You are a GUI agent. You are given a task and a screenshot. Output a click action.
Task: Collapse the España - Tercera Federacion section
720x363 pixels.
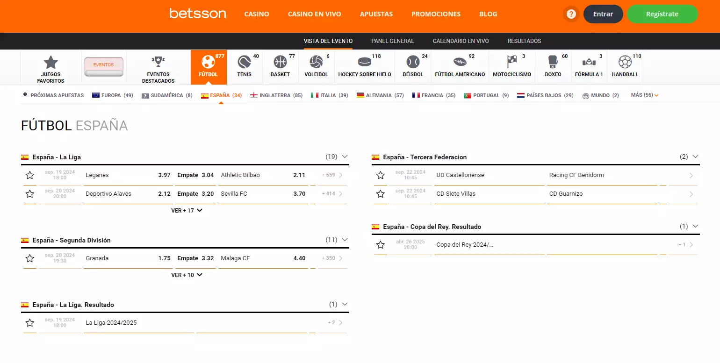pyautogui.click(x=695, y=157)
